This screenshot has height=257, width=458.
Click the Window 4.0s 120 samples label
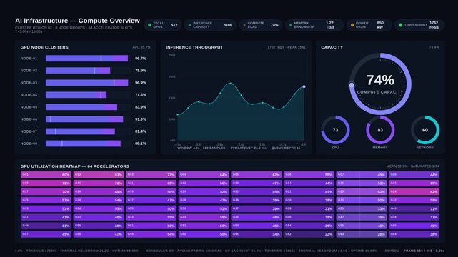point(201,148)
